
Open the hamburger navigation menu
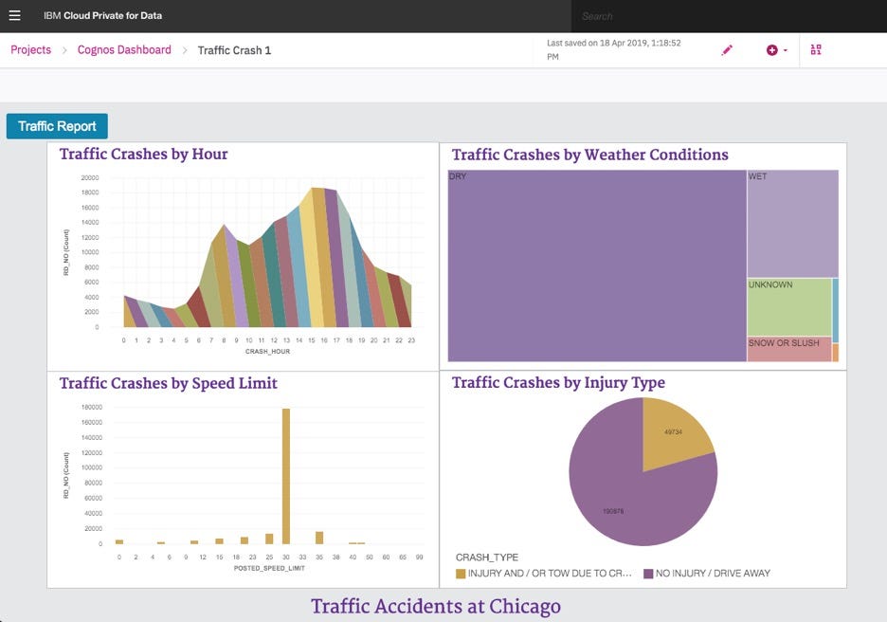pyautogui.click(x=15, y=15)
